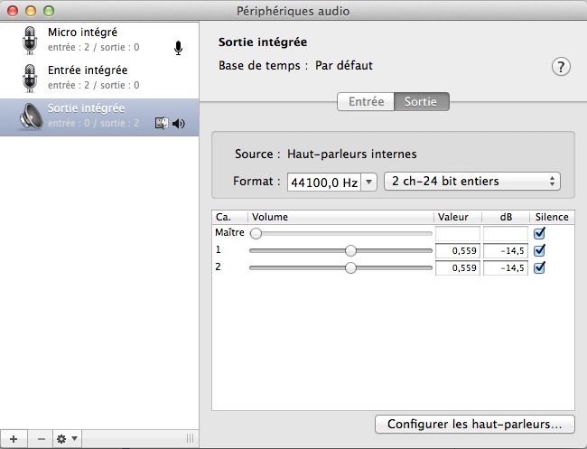Switch to the Sortie tab
The width and height of the screenshot is (587, 449).
coord(422,102)
